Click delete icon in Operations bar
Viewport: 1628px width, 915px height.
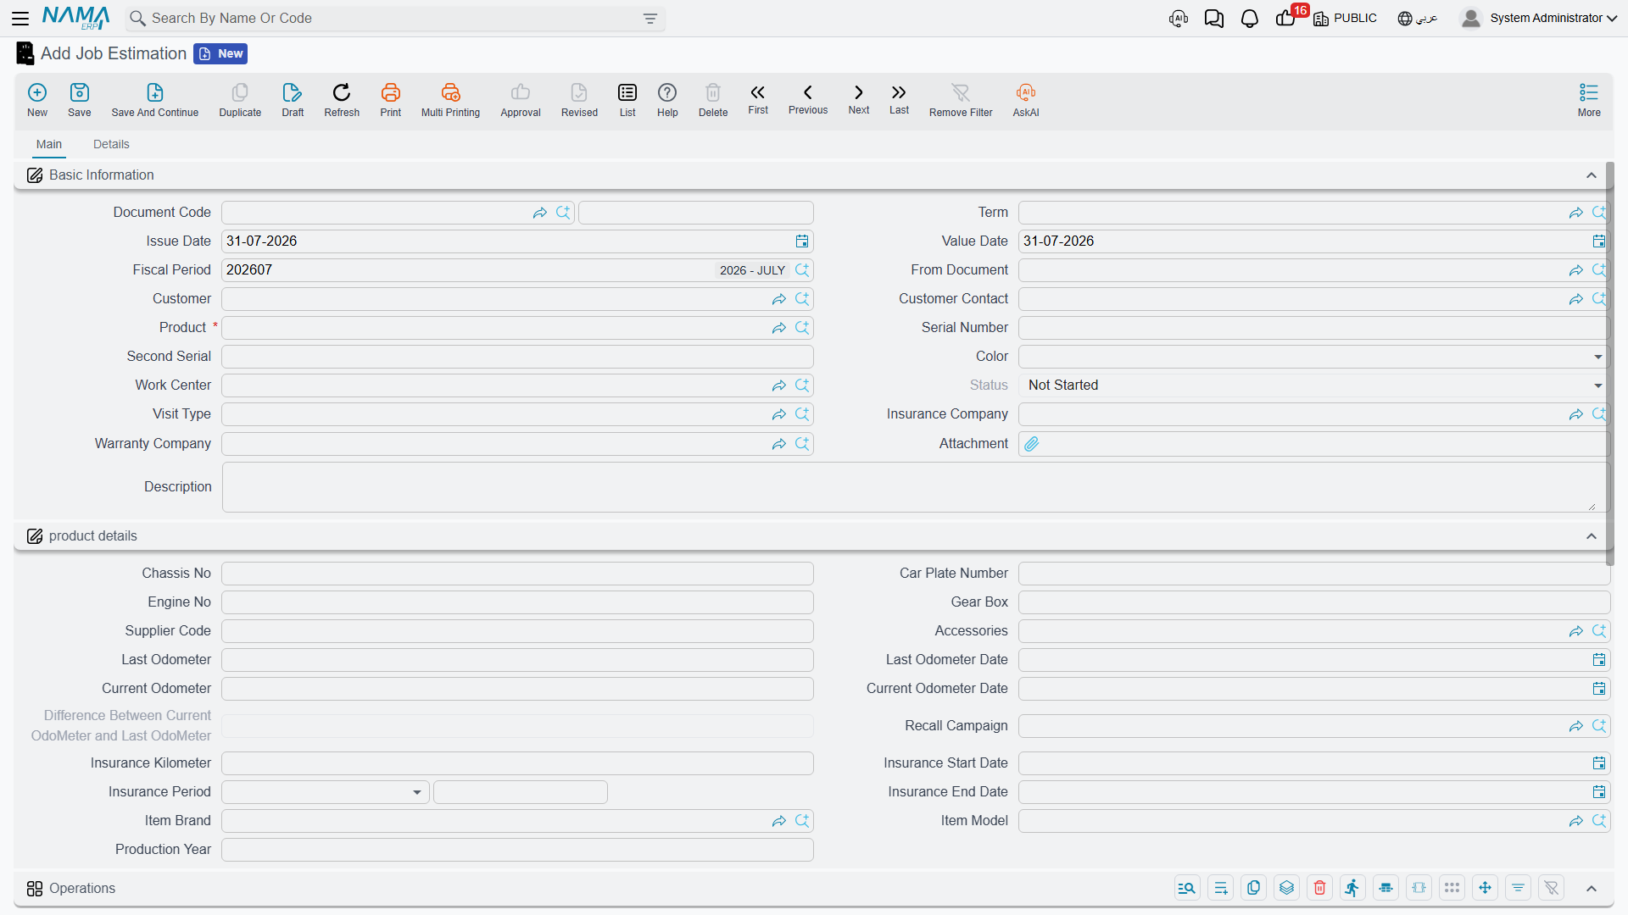[1319, 888]
